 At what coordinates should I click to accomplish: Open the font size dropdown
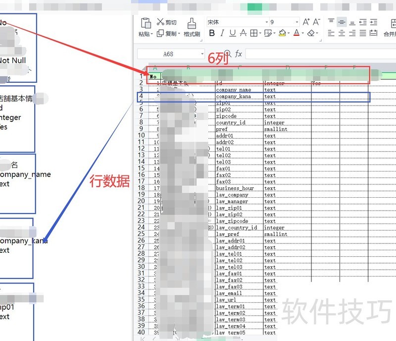click(x=297, y=22)
